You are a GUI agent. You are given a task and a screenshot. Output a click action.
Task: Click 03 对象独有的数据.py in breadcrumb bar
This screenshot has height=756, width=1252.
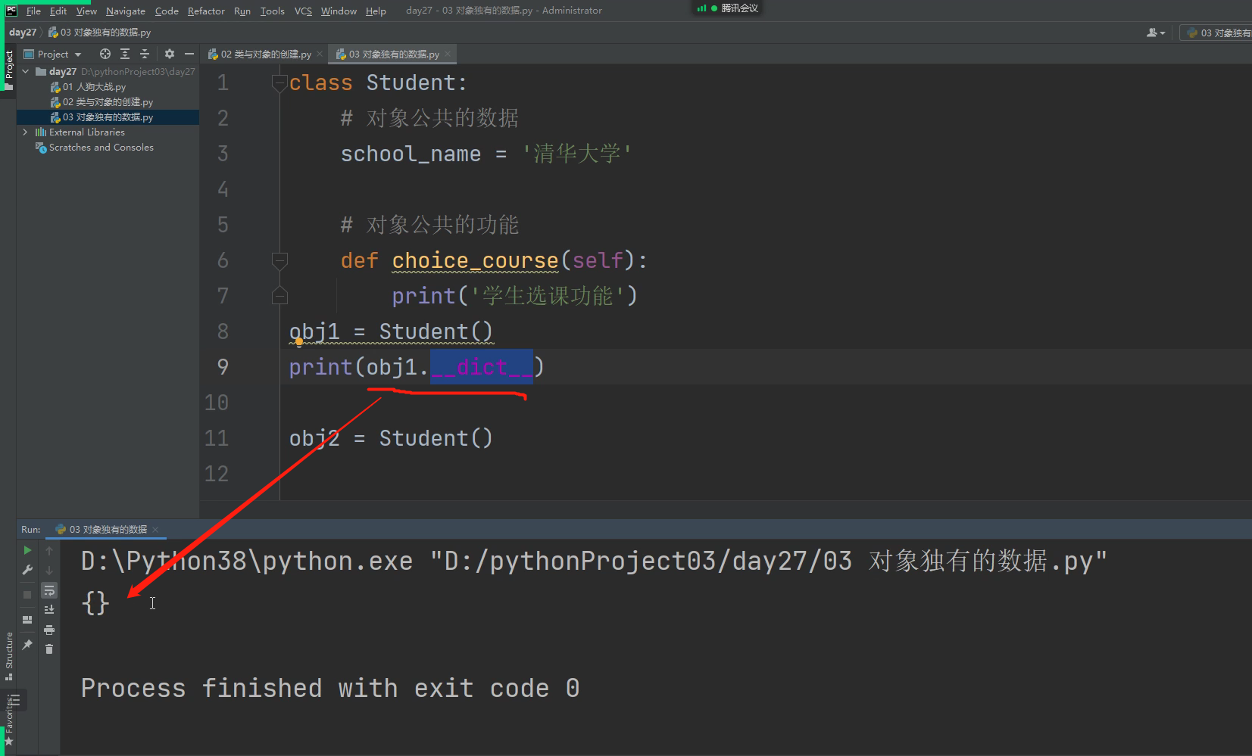pos(99,33)
